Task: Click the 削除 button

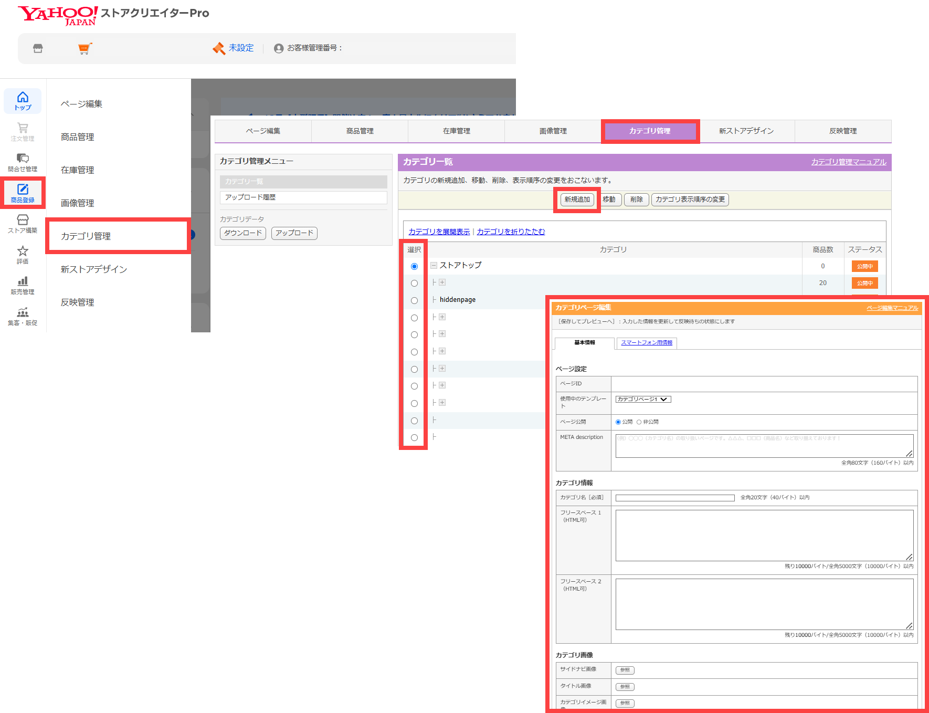Action: (x=636, y=200)
